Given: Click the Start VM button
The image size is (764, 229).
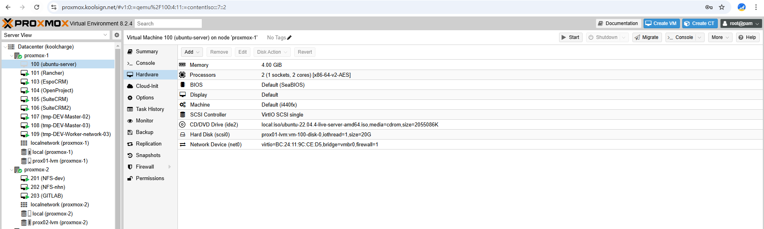Looking at the screenshot, I should [571, 37].
